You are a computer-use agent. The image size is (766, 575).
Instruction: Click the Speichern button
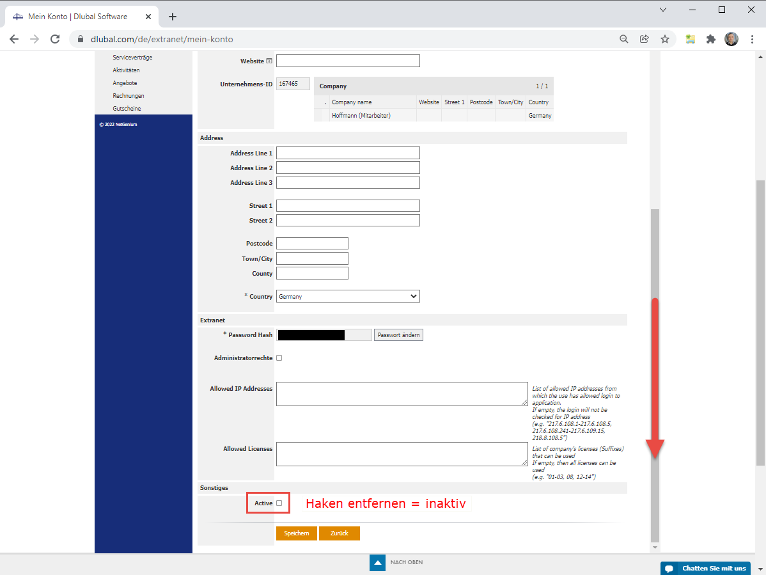tap(296, 533)
